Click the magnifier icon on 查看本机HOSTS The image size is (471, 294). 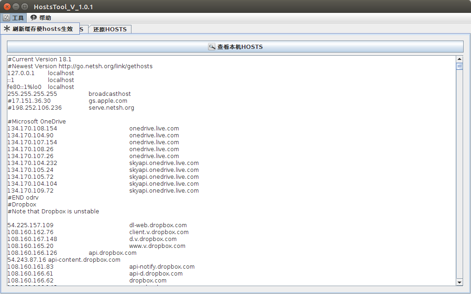coord(212,47)
